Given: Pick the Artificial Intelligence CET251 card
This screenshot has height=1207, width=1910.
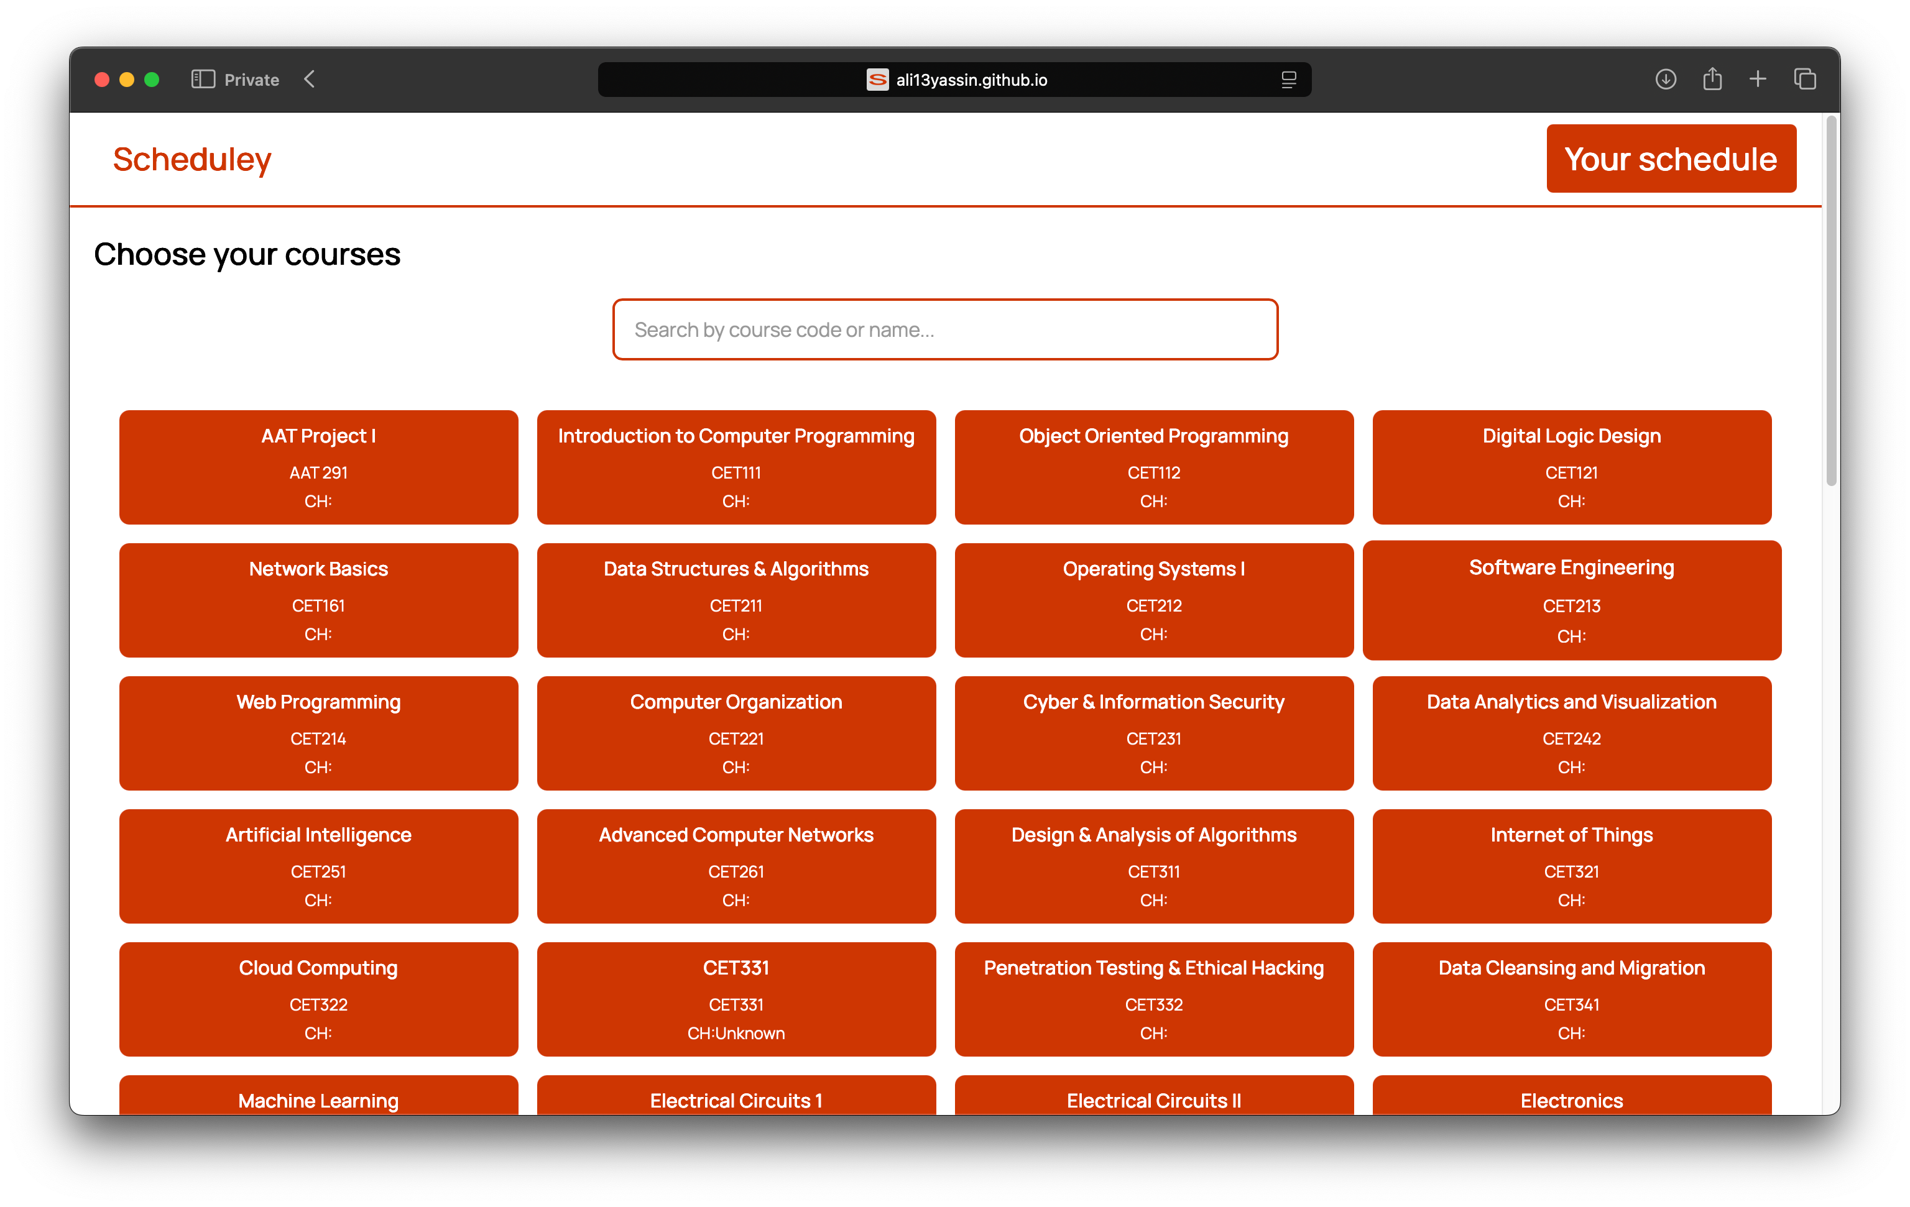Looking at the screenshot, I should coord(318,865).
